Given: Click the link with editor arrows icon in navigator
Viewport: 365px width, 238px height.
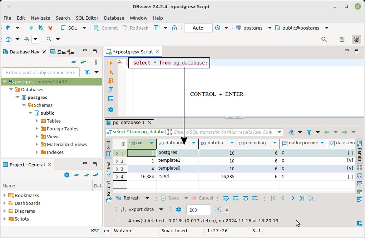Looking at the screenshot, I should click(83, 62).
